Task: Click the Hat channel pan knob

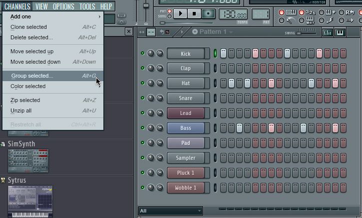Action: tap(150, 83)
